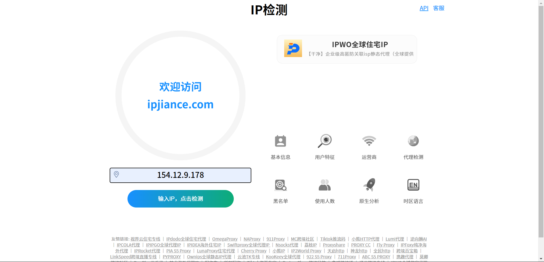Viewport: 544px width, 262px height.
Task: Click the 使用人数 people icon
Action: (x=325, y=185)
